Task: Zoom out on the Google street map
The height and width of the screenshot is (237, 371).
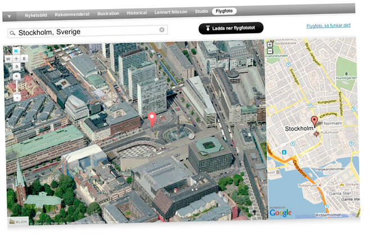Action: 270,51
